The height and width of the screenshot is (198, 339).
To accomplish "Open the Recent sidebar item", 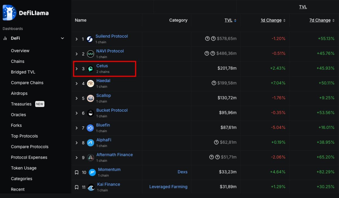I will pyautogui.click(x=18, y=190).
